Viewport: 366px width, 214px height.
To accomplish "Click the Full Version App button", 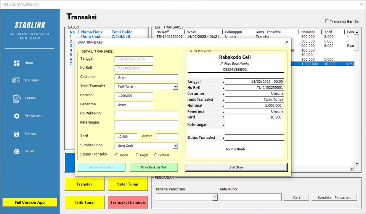I will coord(30,203).
